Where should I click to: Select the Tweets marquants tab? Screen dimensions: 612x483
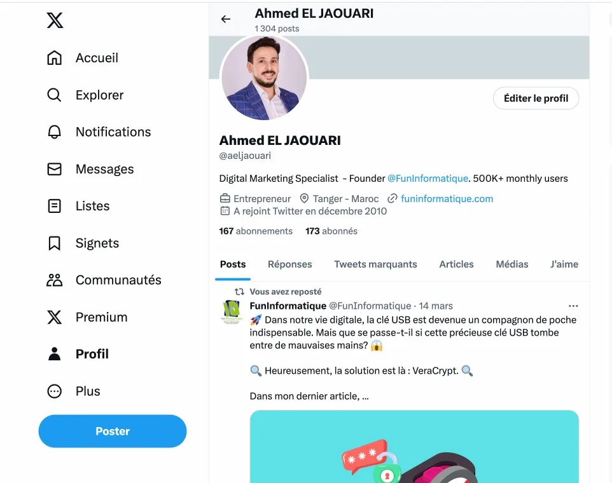tap(375, 264)
